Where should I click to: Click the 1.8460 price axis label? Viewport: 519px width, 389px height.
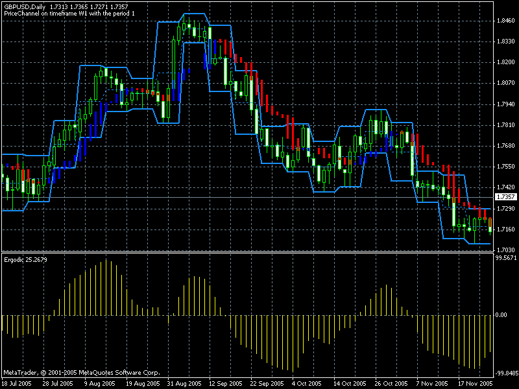coord(506,21)
